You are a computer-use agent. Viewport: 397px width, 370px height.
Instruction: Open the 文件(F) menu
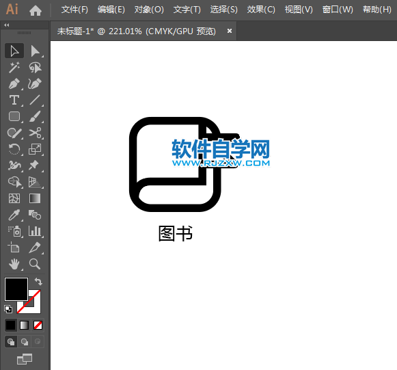74,10
